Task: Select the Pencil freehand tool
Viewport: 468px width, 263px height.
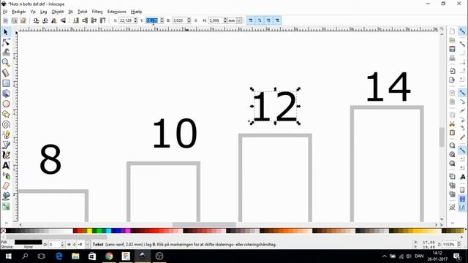Action: (6, 134)
